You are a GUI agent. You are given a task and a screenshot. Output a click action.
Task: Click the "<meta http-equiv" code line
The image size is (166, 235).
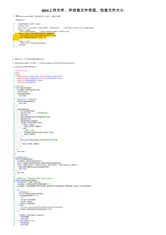point(40,76)
